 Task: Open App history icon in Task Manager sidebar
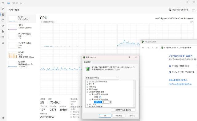[x=3, y=20]
